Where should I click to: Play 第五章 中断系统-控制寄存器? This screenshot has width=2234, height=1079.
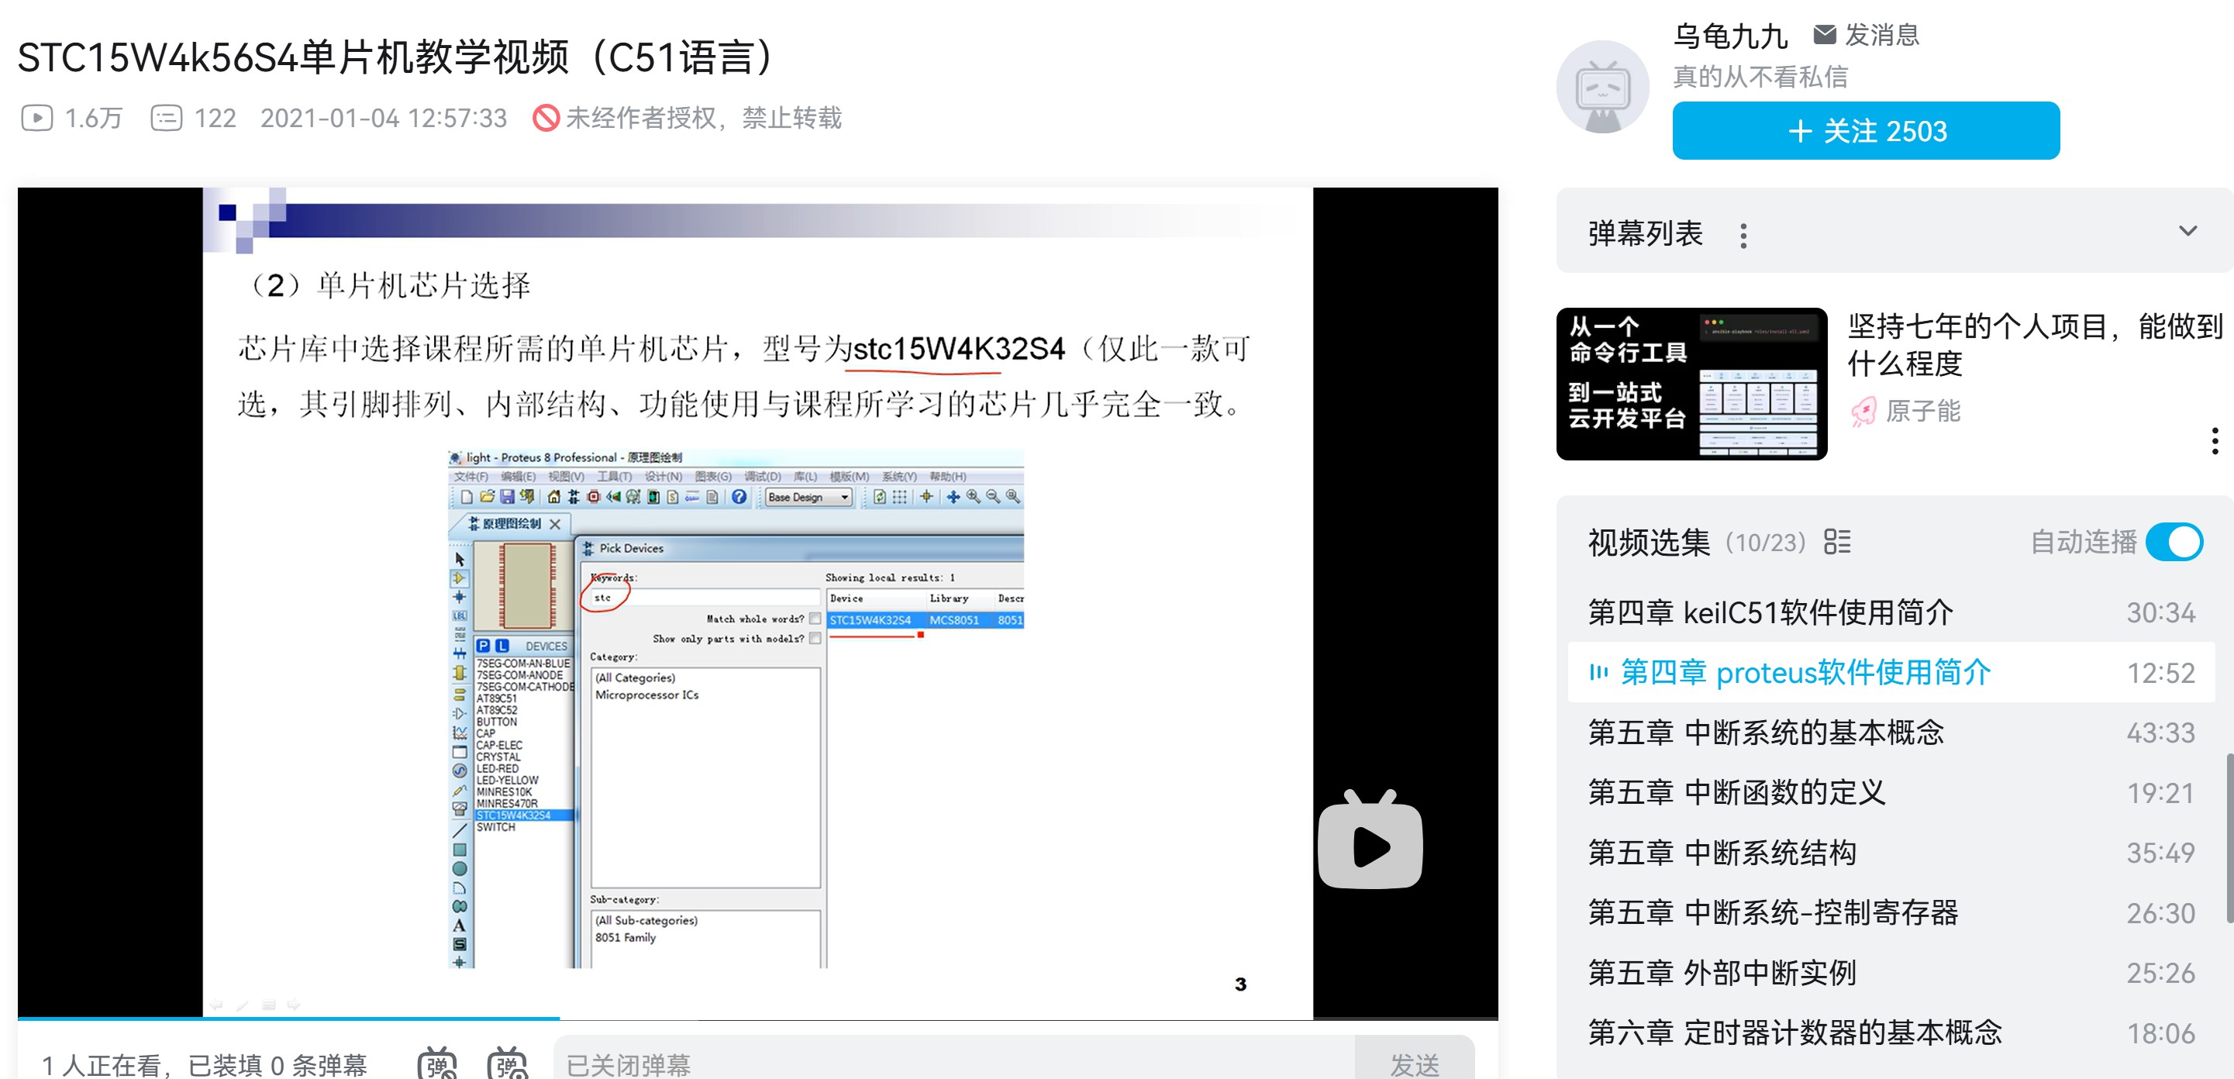click(x=1891, y=912)
